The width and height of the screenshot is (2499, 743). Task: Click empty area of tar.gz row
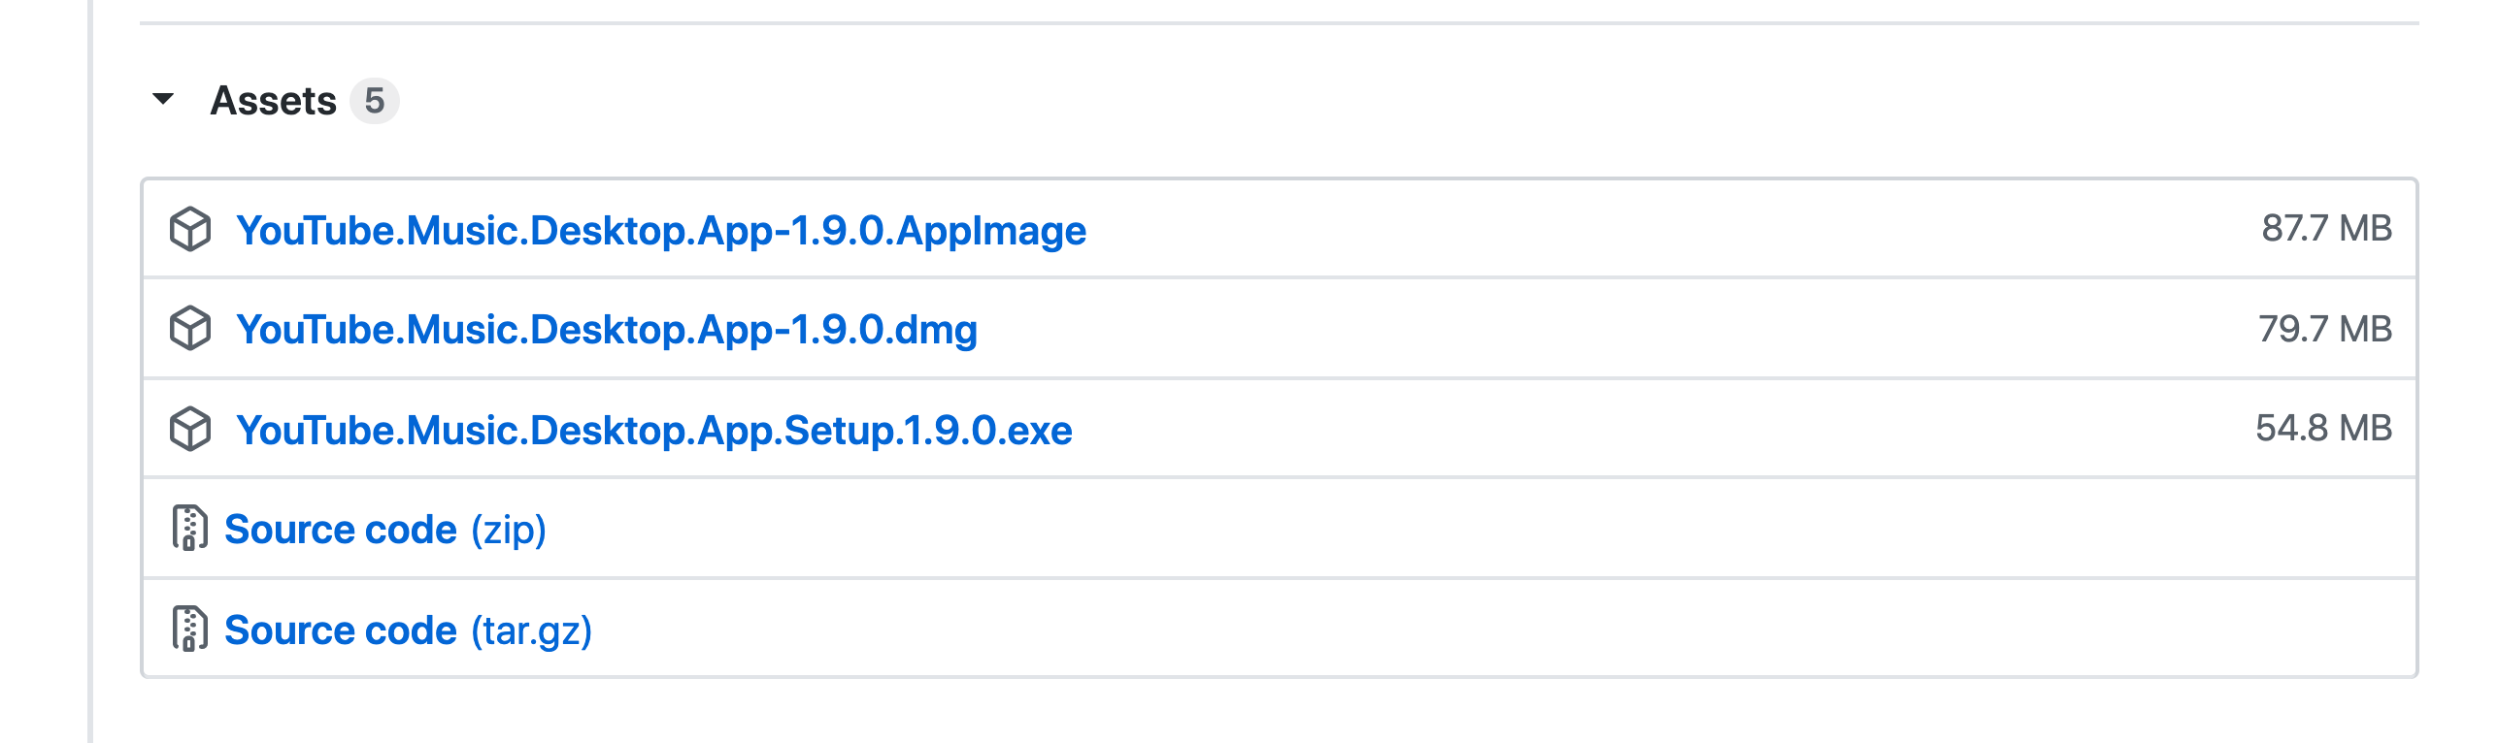pyautogui.click(x=1456, y=629)
